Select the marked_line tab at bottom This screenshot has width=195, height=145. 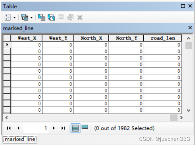20,139
